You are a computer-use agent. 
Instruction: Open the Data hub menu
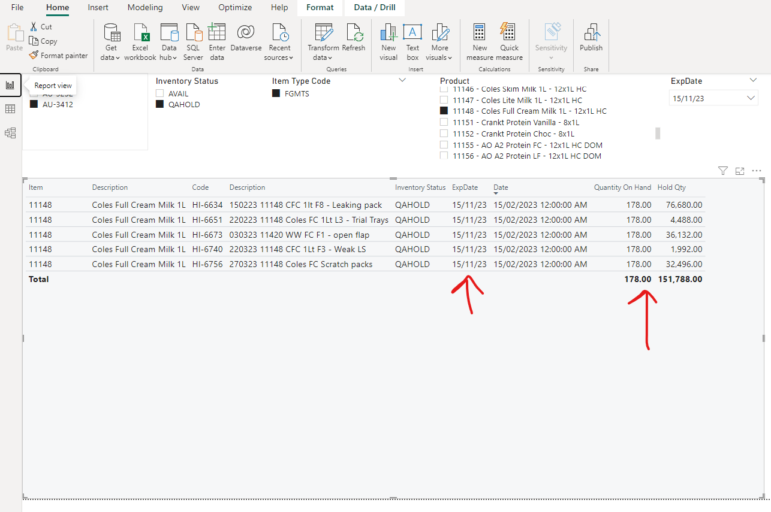click(169, 42)
